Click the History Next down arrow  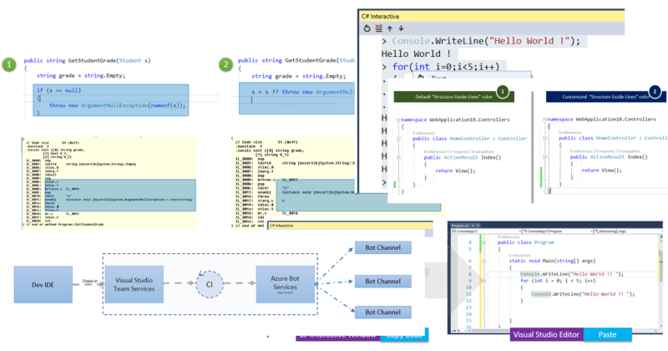tap(402, 27)
